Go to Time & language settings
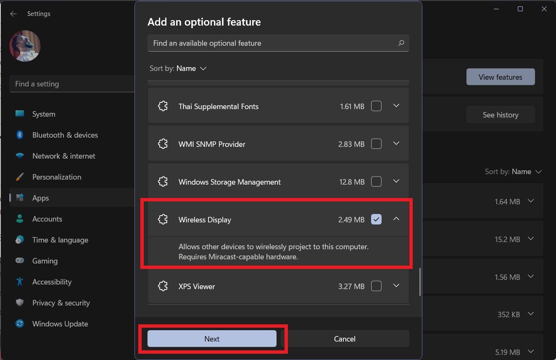Viewport: 556px width, 360px height. coord(60,240)
